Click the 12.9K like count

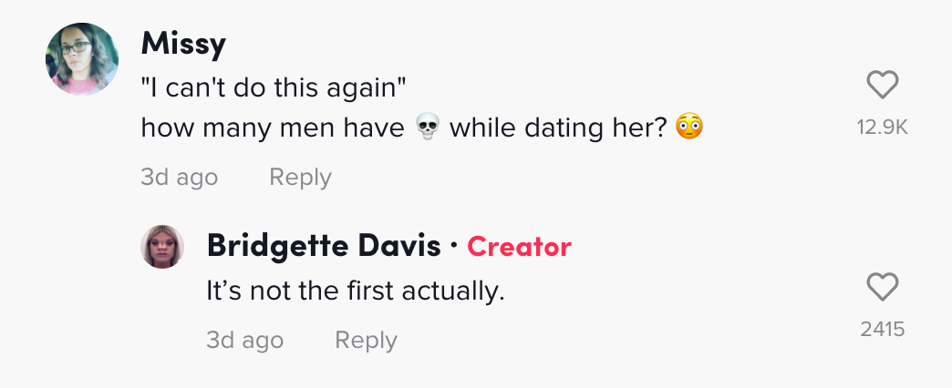pyautogui.click(x=882, y=128)
